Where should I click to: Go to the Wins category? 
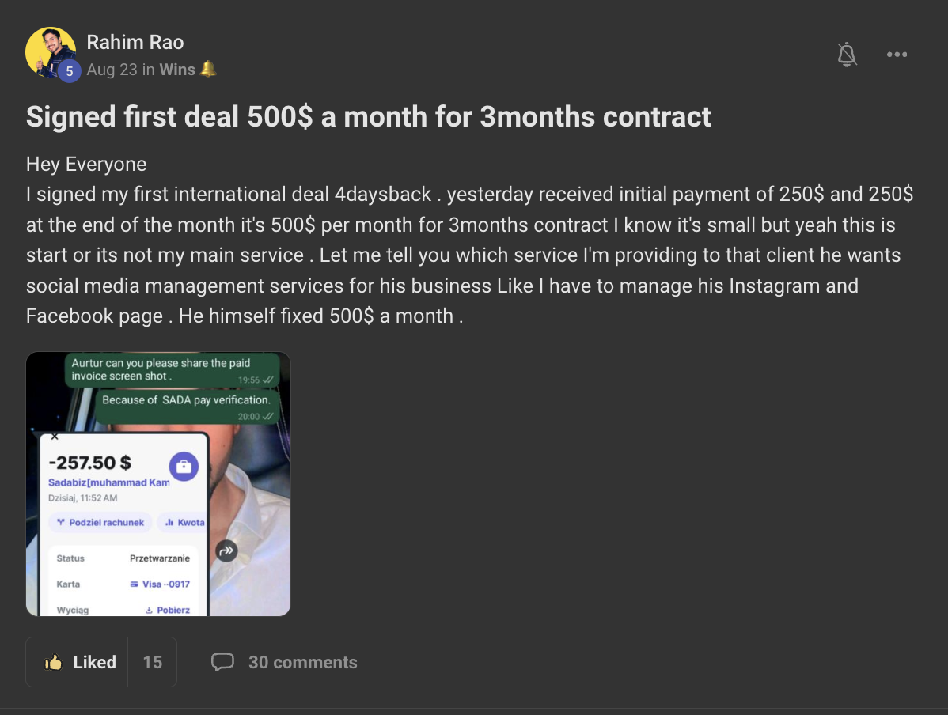177,70
